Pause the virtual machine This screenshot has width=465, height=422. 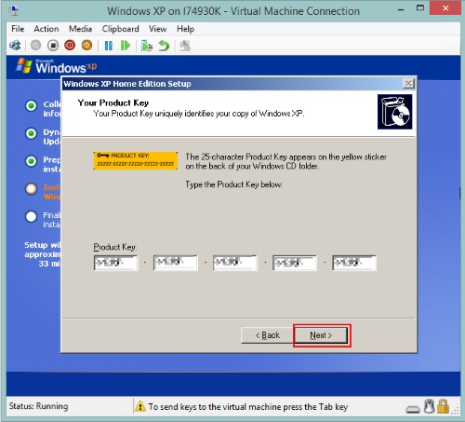coord(109,46)
